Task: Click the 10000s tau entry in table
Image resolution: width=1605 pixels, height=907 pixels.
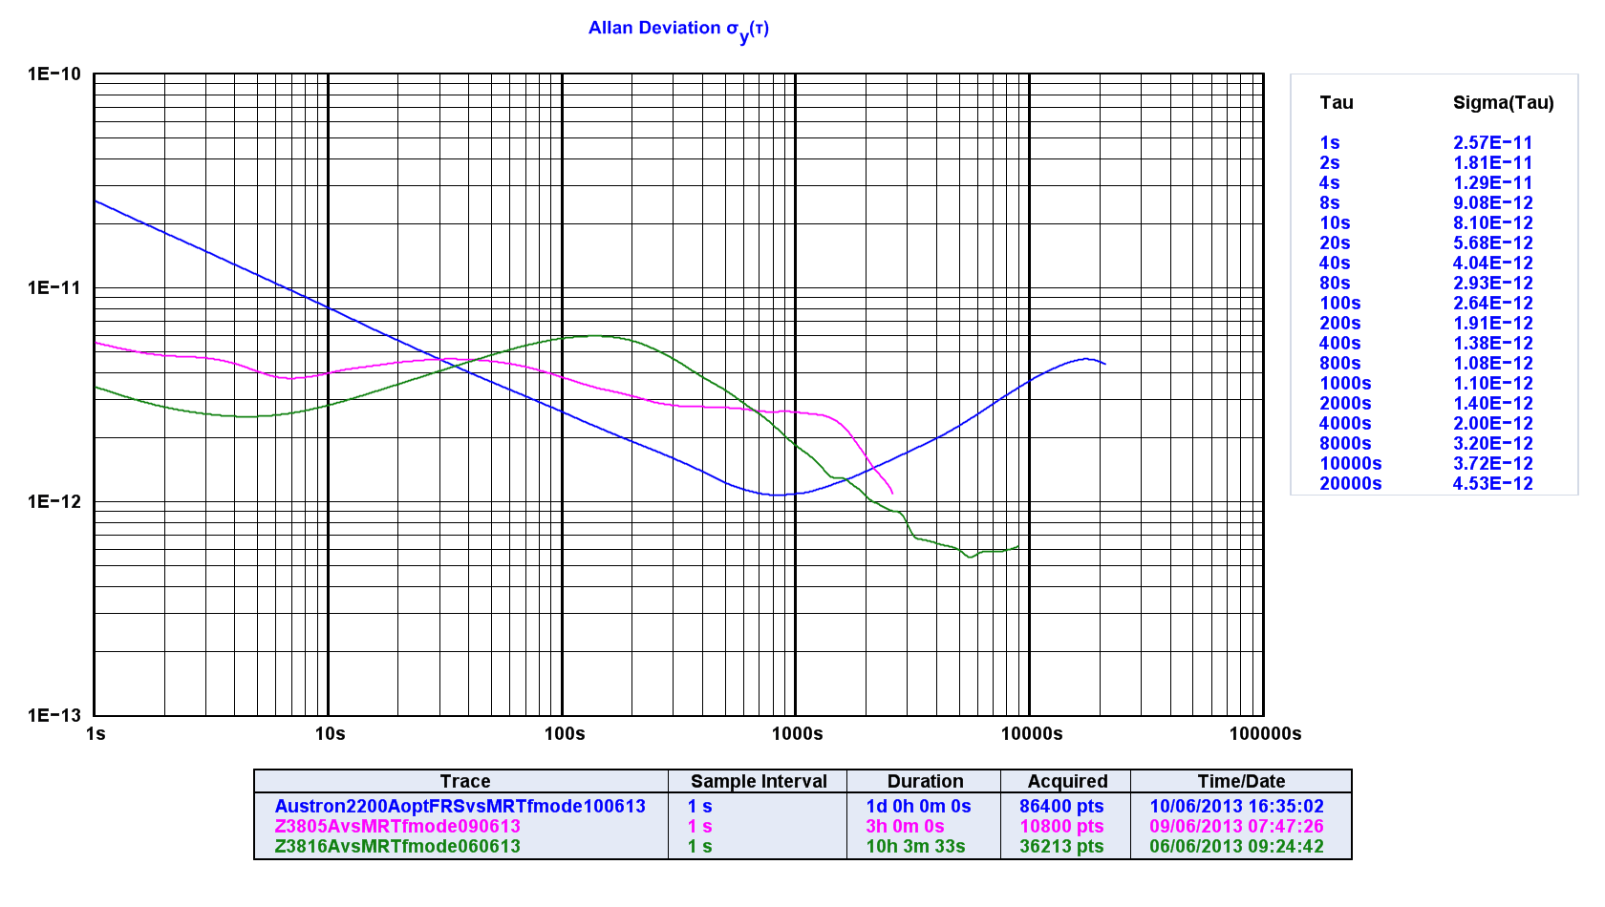Action: point(1351,463)
